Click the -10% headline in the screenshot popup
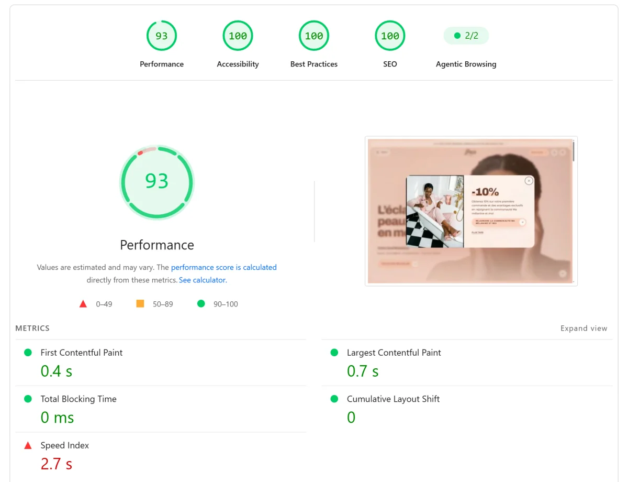 tap(485, 192)
